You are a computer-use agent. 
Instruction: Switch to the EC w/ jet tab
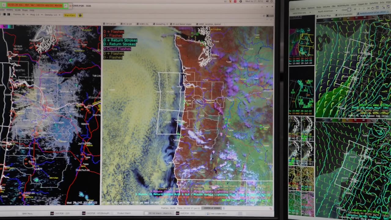click(126, 24)
